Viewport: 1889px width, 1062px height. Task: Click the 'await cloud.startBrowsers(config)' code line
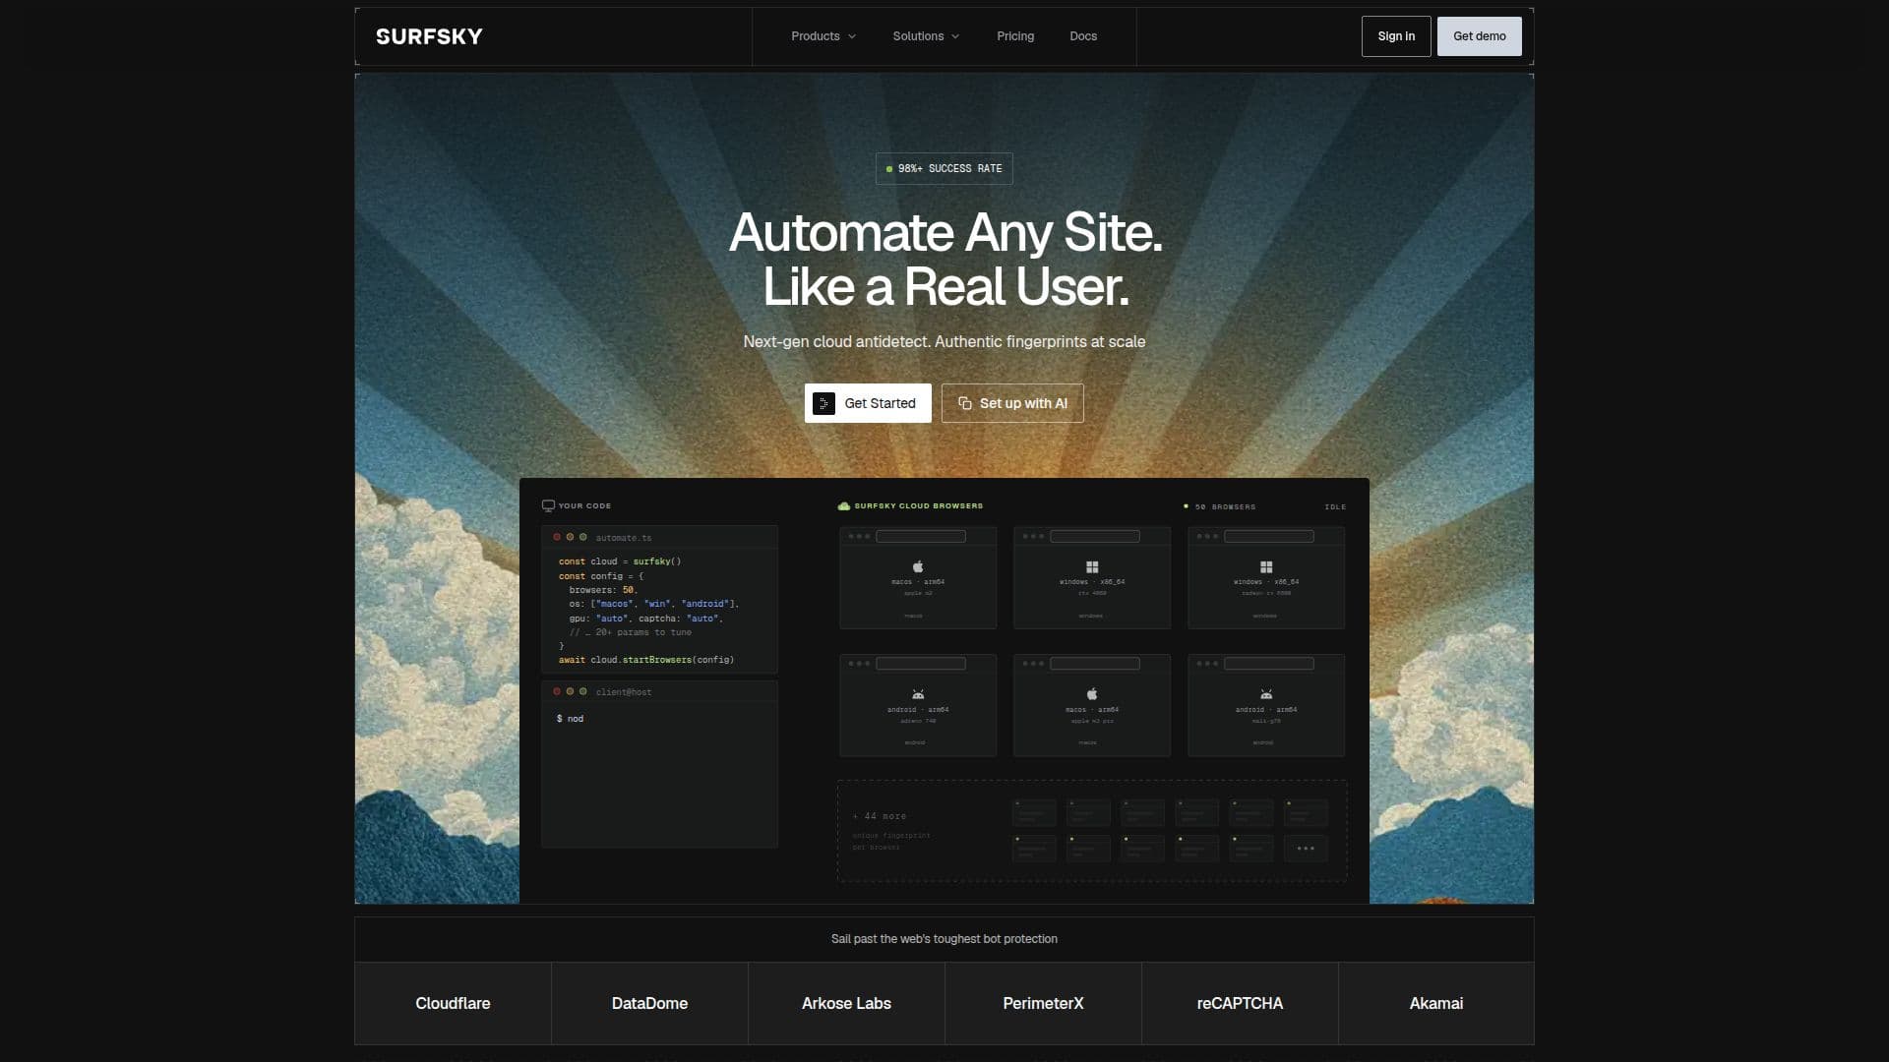click(x=646, y=660)
